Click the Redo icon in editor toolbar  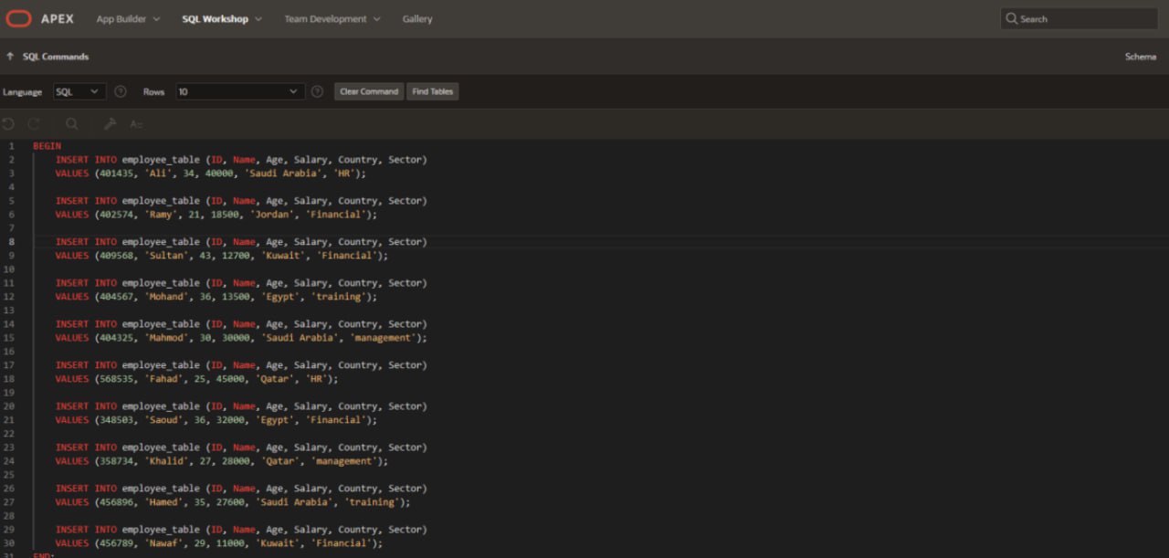tap(34, 124)
